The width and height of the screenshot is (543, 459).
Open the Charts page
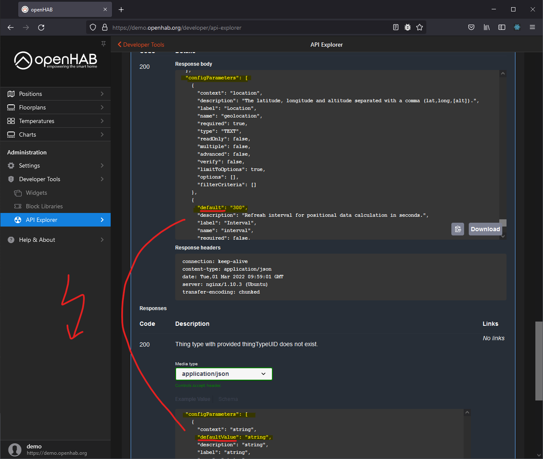(x=56, y=134)
